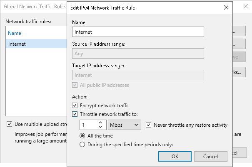Click the rule Name input field
Image resolution: width=252 pixels, height=167 pixels.
(138, 32)
